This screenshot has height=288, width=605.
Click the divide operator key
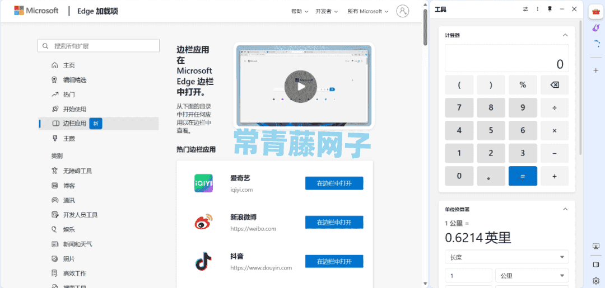pyautogui.click(x=555, y=108)
